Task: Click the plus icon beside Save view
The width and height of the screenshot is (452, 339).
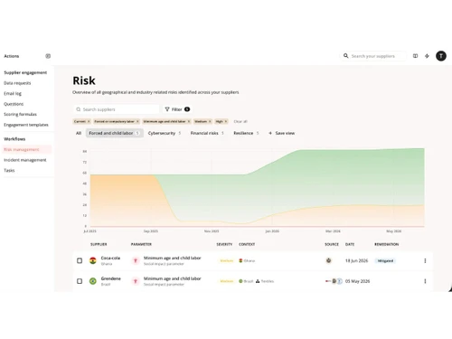Action: (270, 133)
